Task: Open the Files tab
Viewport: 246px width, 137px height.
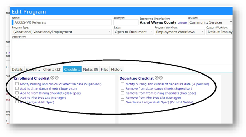Action: 105,70
